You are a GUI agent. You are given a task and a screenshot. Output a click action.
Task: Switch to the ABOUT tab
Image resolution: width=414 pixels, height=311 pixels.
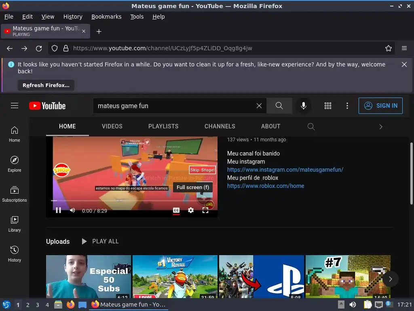click(x=270, y=126)
